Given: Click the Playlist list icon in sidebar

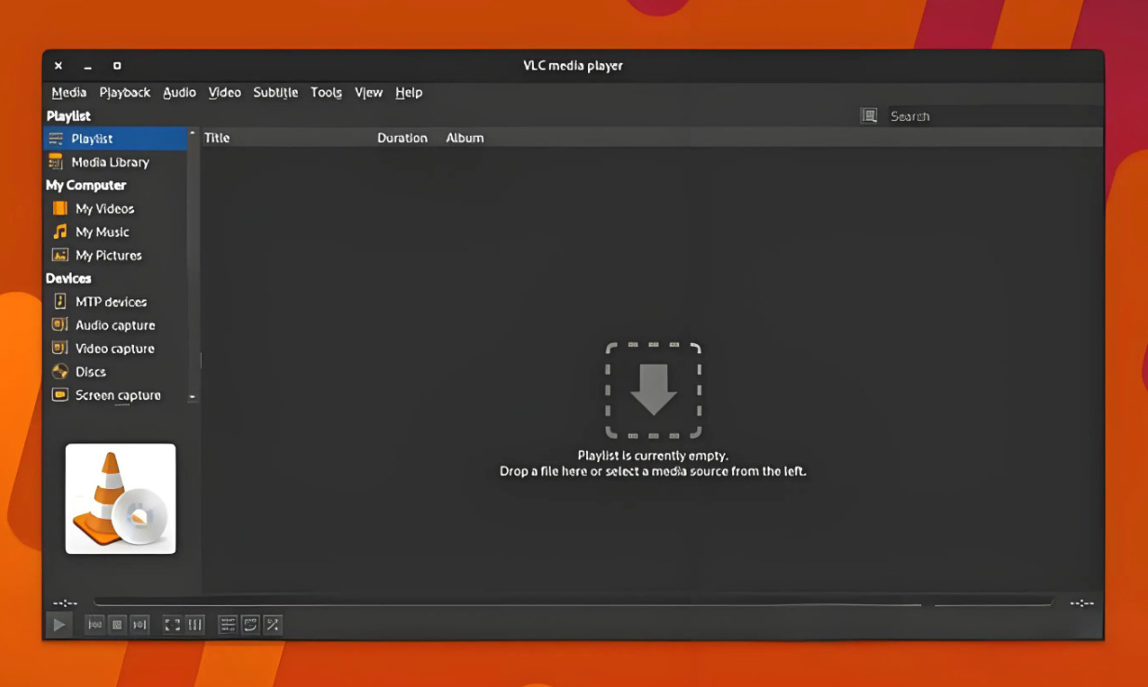Looking at the screenshot, I should (x=56, y=139).
